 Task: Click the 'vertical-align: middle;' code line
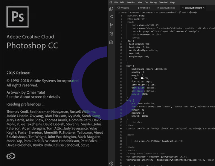144,50
